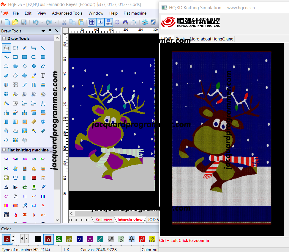
Task: Create a new file from the toolbar
Action: tap(7, 22)
